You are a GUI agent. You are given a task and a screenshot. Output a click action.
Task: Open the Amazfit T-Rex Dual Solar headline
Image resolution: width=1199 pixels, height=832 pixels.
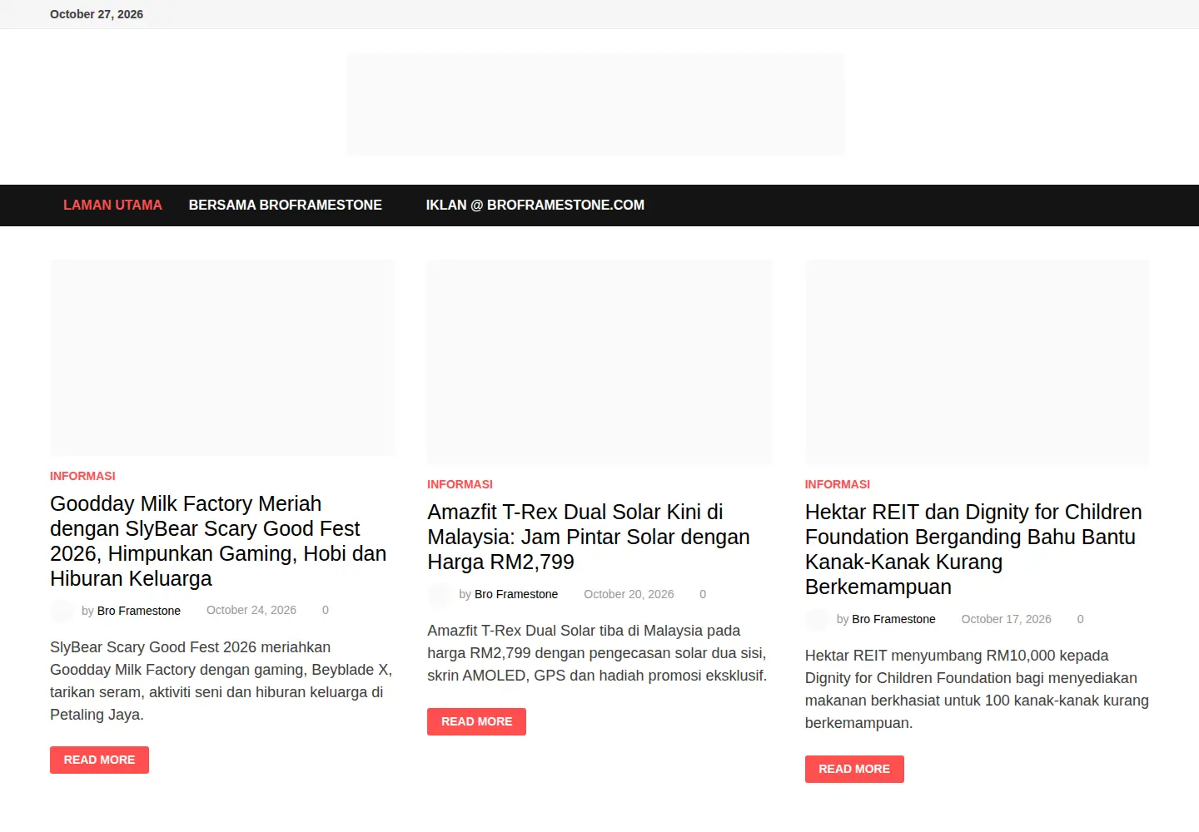pyautogui.click(x=589, y=537)
